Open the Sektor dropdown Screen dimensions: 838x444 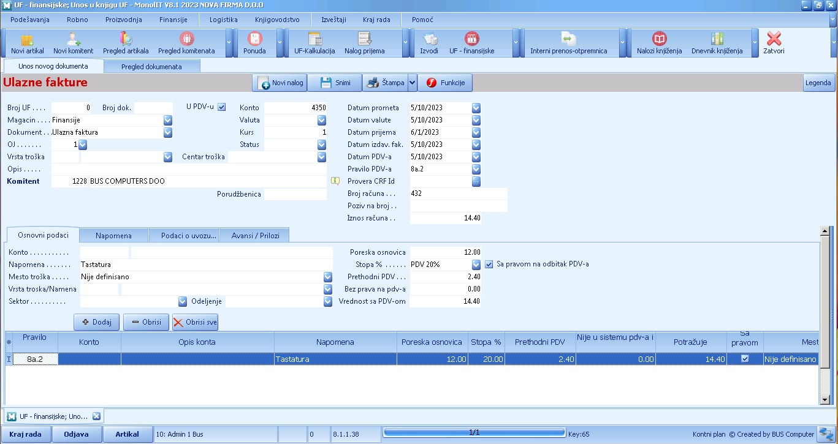182,301
